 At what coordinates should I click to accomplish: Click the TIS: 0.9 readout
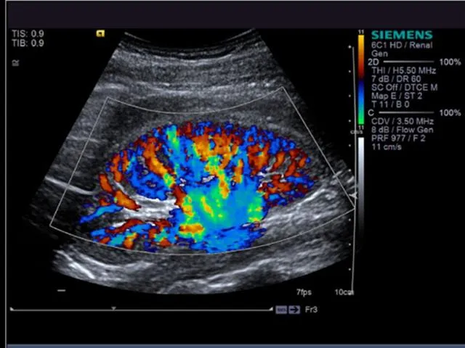coord(28,34)
